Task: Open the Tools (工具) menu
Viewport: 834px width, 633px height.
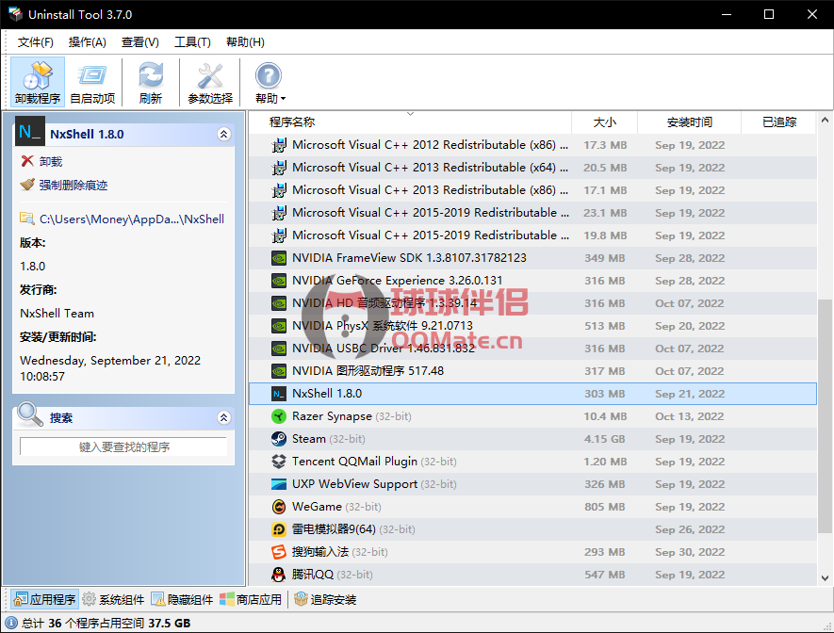Action: click(192, 42)
